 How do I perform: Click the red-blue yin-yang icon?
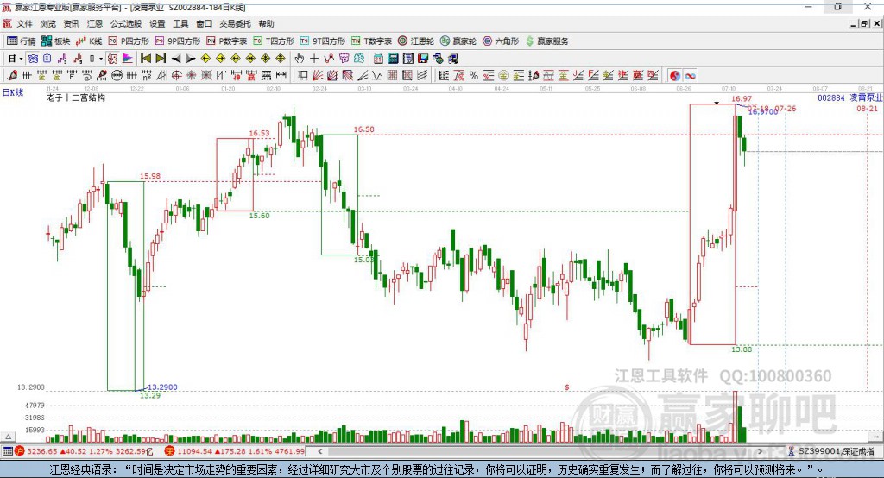(x=675, y=76)
